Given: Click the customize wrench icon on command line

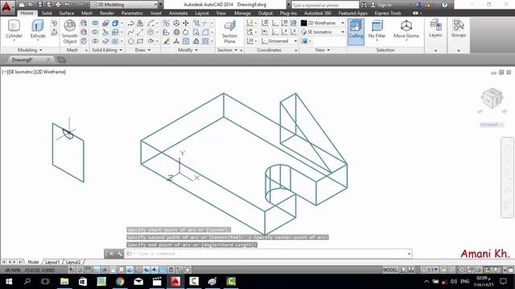Looking at the screenshot, I should [120, 254].
